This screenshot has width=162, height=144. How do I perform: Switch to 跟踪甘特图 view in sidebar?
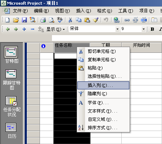(12, 80)
